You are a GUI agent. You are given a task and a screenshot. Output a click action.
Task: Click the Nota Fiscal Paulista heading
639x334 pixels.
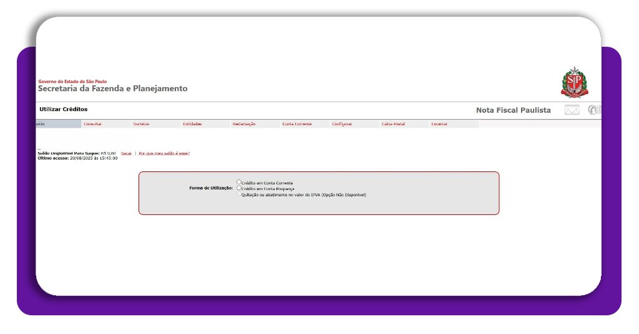coord(513,110)
